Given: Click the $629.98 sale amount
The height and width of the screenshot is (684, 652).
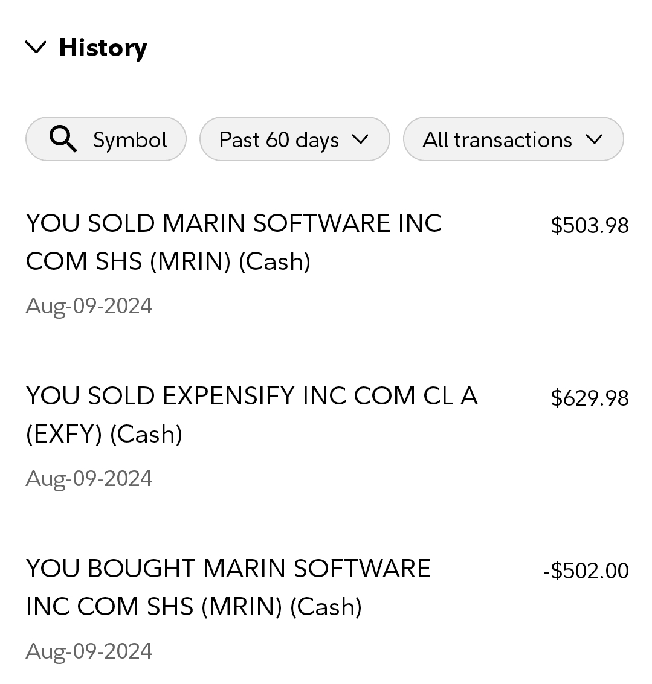Looking at the screenshot, I should (x=589, y=398).
